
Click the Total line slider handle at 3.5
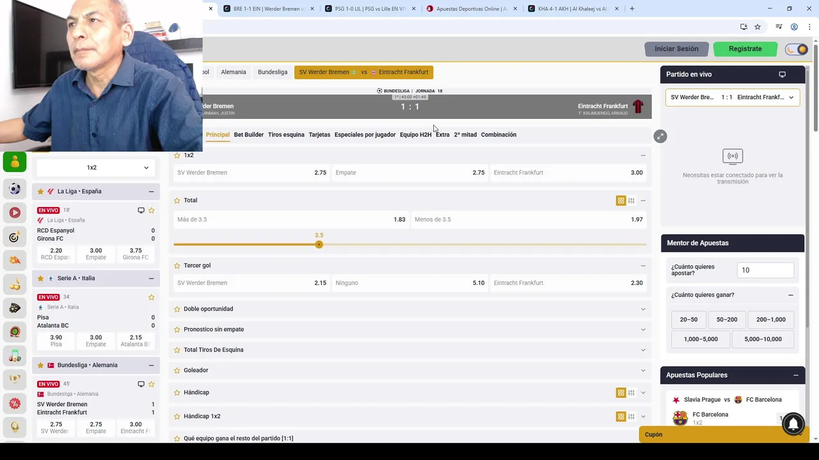(x=319, y=245)
